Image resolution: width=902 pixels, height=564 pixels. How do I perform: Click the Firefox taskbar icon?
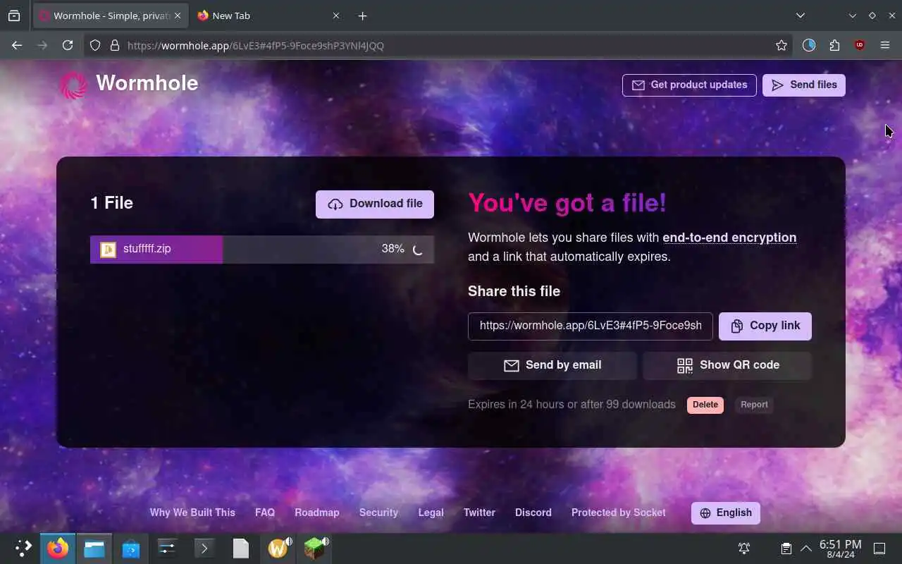[x=58, y=548]
